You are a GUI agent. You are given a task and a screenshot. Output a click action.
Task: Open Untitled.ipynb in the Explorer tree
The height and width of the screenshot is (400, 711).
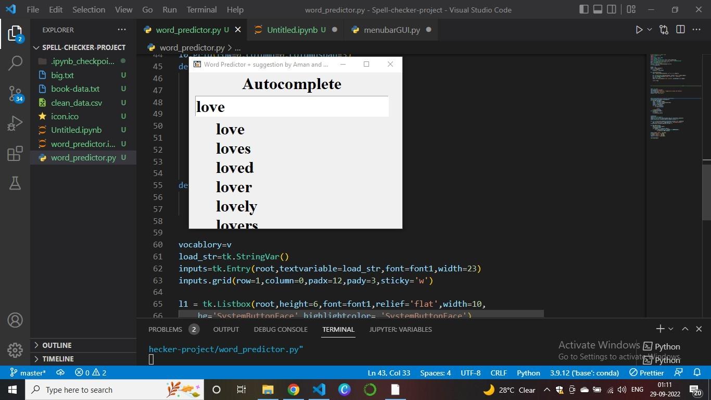pyautogui.click(x=83, y=130)
